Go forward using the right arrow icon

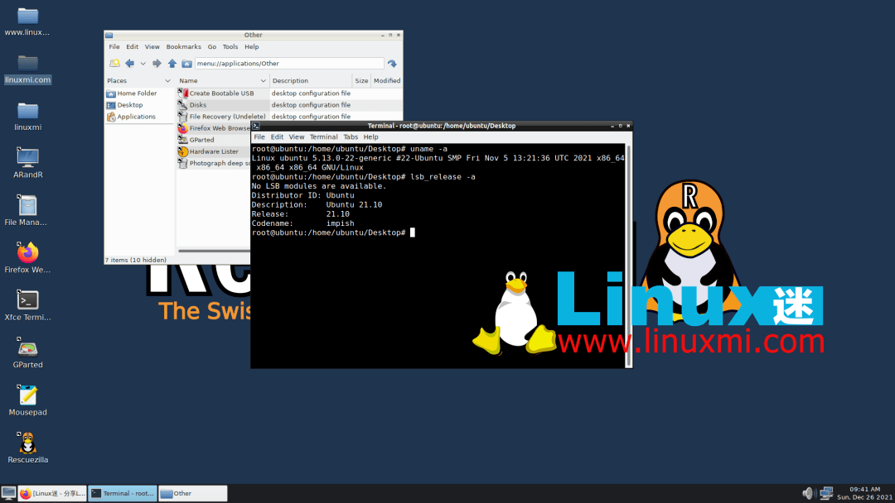click(x=157, y=64)
